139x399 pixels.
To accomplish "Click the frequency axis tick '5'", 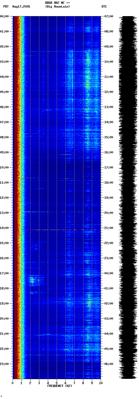I will pyautogui.click(x=57, y=383).
